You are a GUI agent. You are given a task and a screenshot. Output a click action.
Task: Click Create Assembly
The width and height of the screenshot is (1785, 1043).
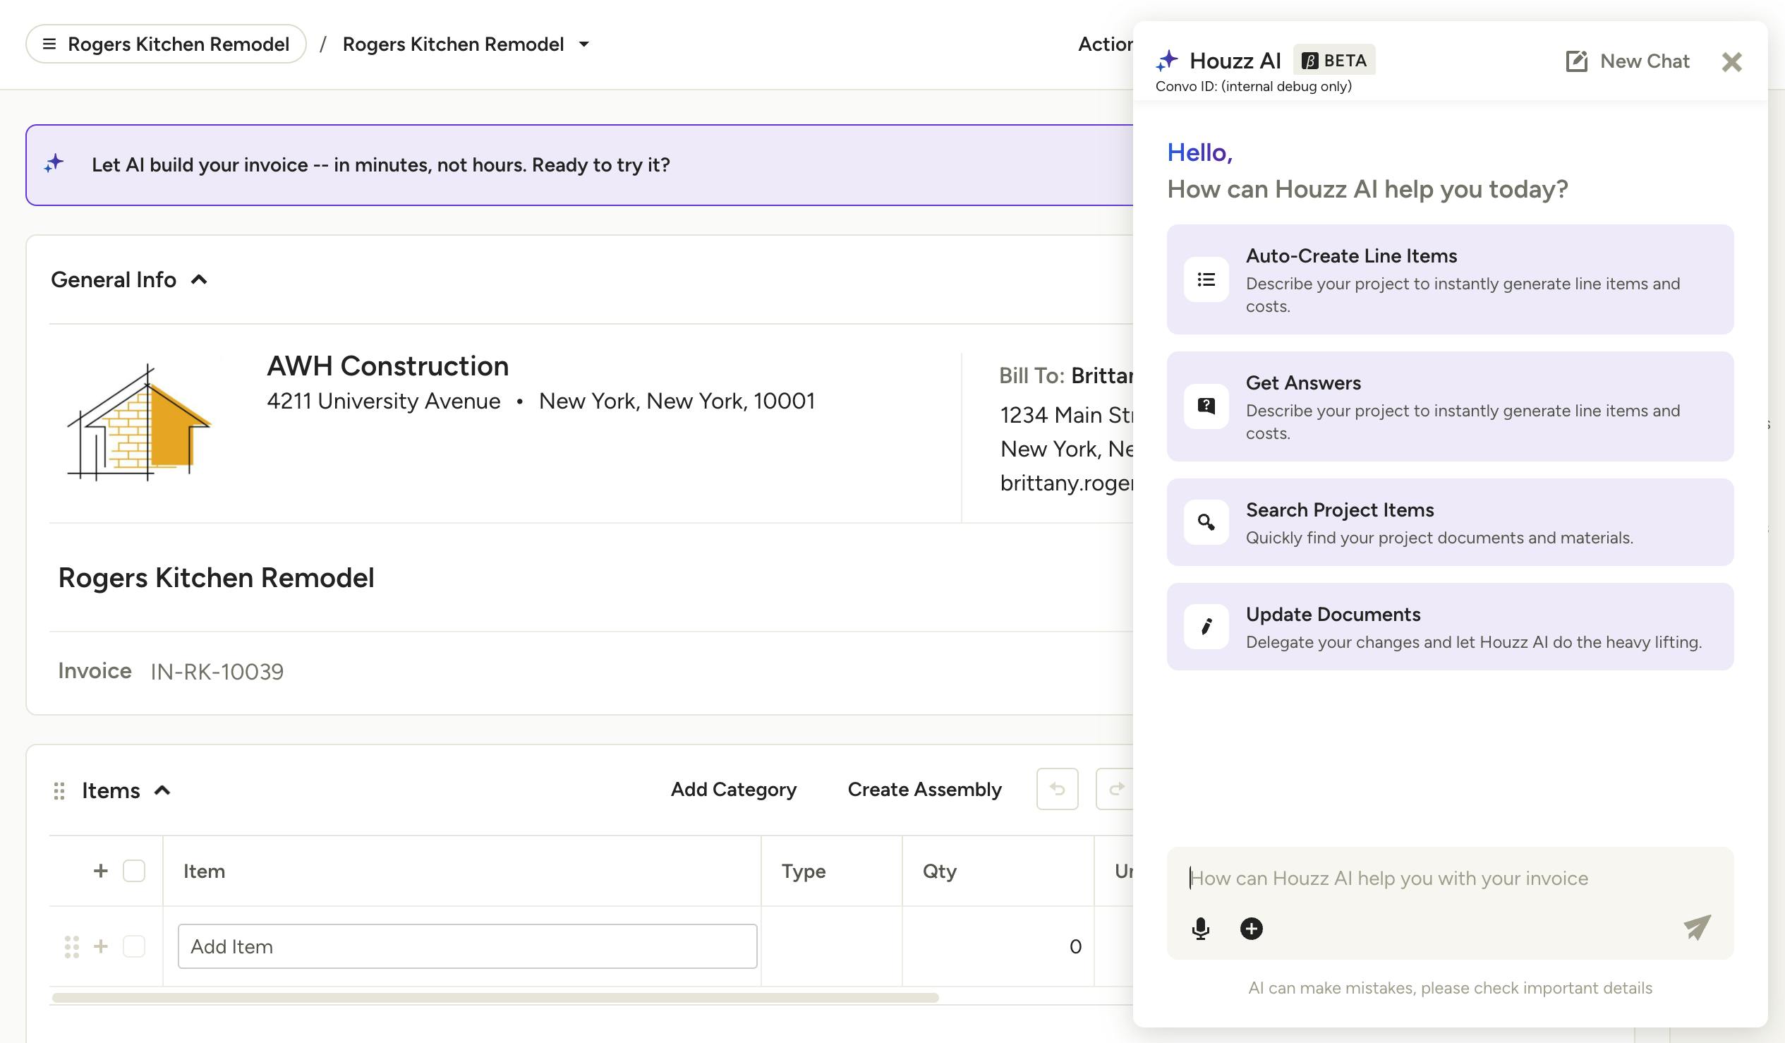tap(924, 790)
